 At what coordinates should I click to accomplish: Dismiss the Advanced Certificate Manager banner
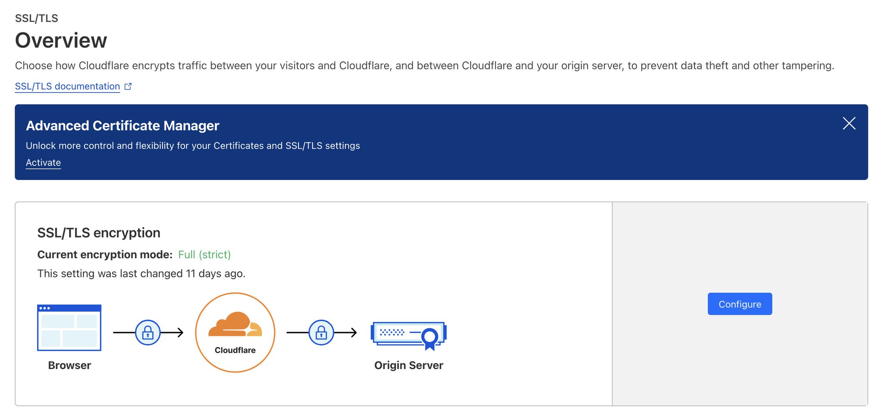click(849, 124)
